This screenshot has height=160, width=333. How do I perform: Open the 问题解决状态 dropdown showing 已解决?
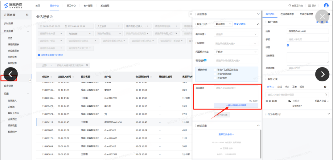pos(236,52)
